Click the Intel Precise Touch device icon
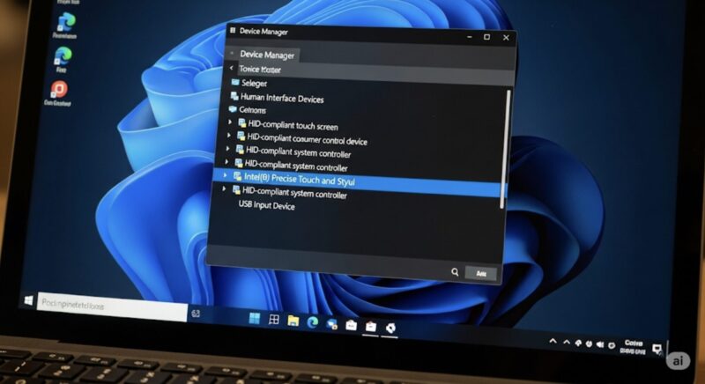The image size is (705, 384). click(x=237, y=176)
